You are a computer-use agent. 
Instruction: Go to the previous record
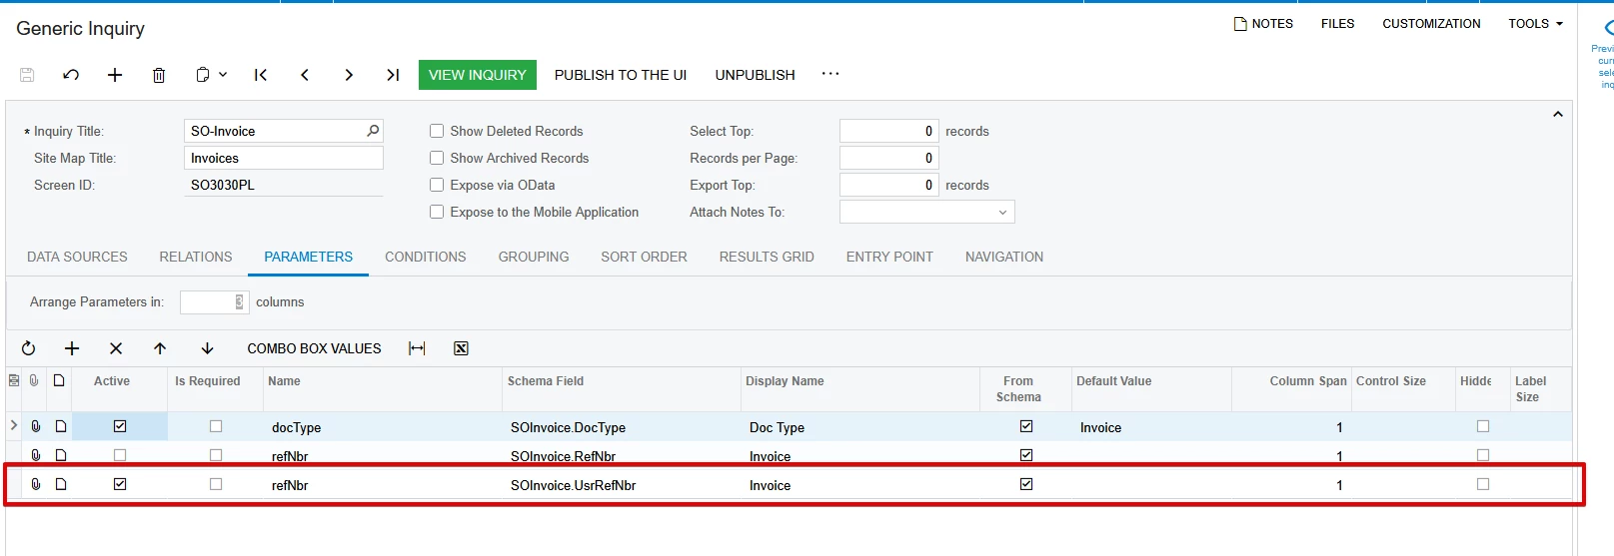[x=305, y=75]
